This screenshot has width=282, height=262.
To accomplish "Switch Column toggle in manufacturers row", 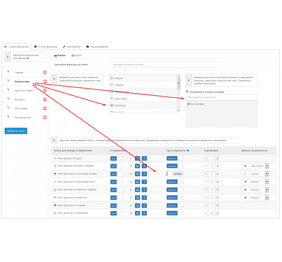I will 175,182.
